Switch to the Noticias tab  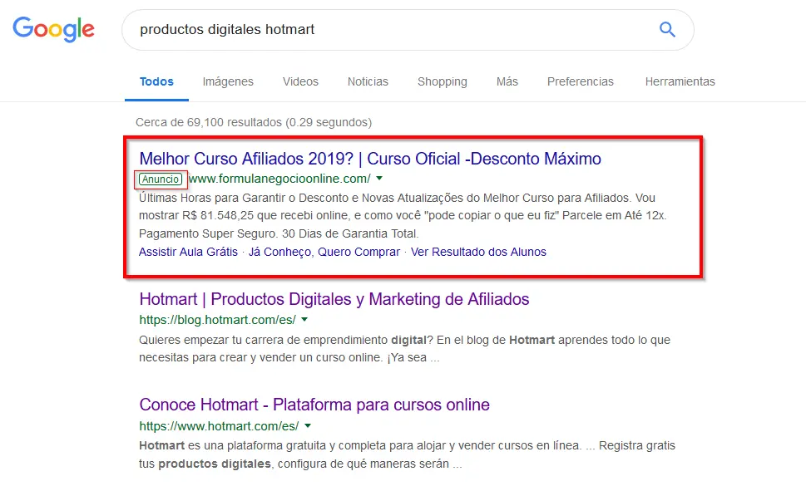pos(368,81)
